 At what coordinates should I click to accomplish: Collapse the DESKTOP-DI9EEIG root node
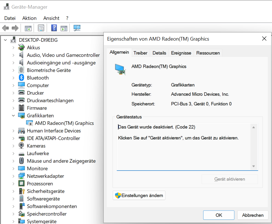coord(5,40)
